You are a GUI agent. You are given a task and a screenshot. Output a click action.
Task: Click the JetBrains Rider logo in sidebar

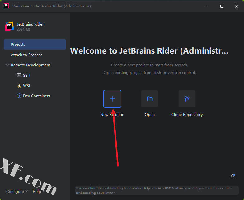(x=9, y=26)
